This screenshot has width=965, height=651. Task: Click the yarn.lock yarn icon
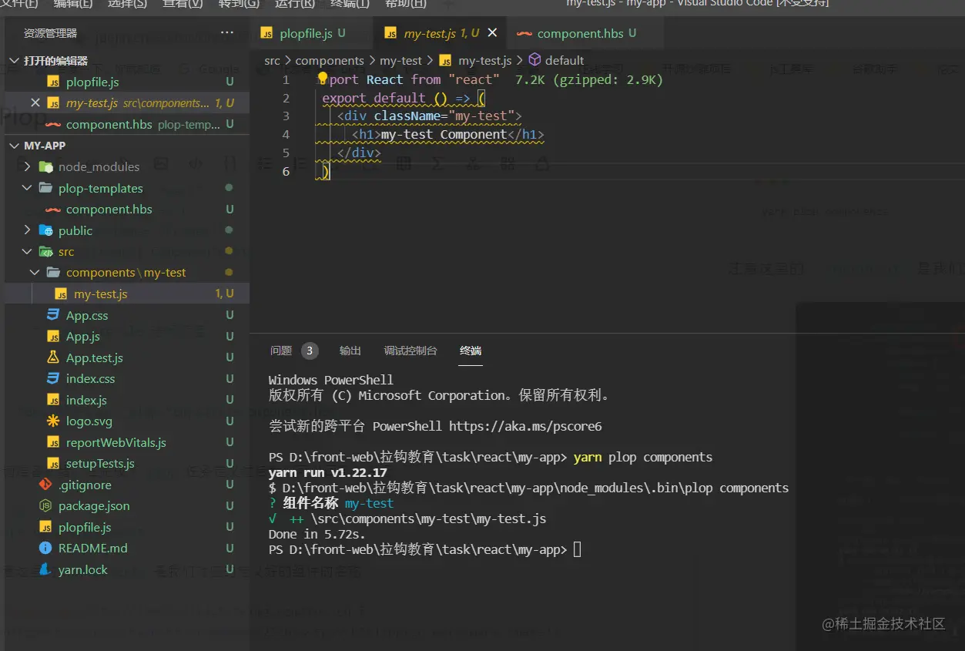point(45,569)
